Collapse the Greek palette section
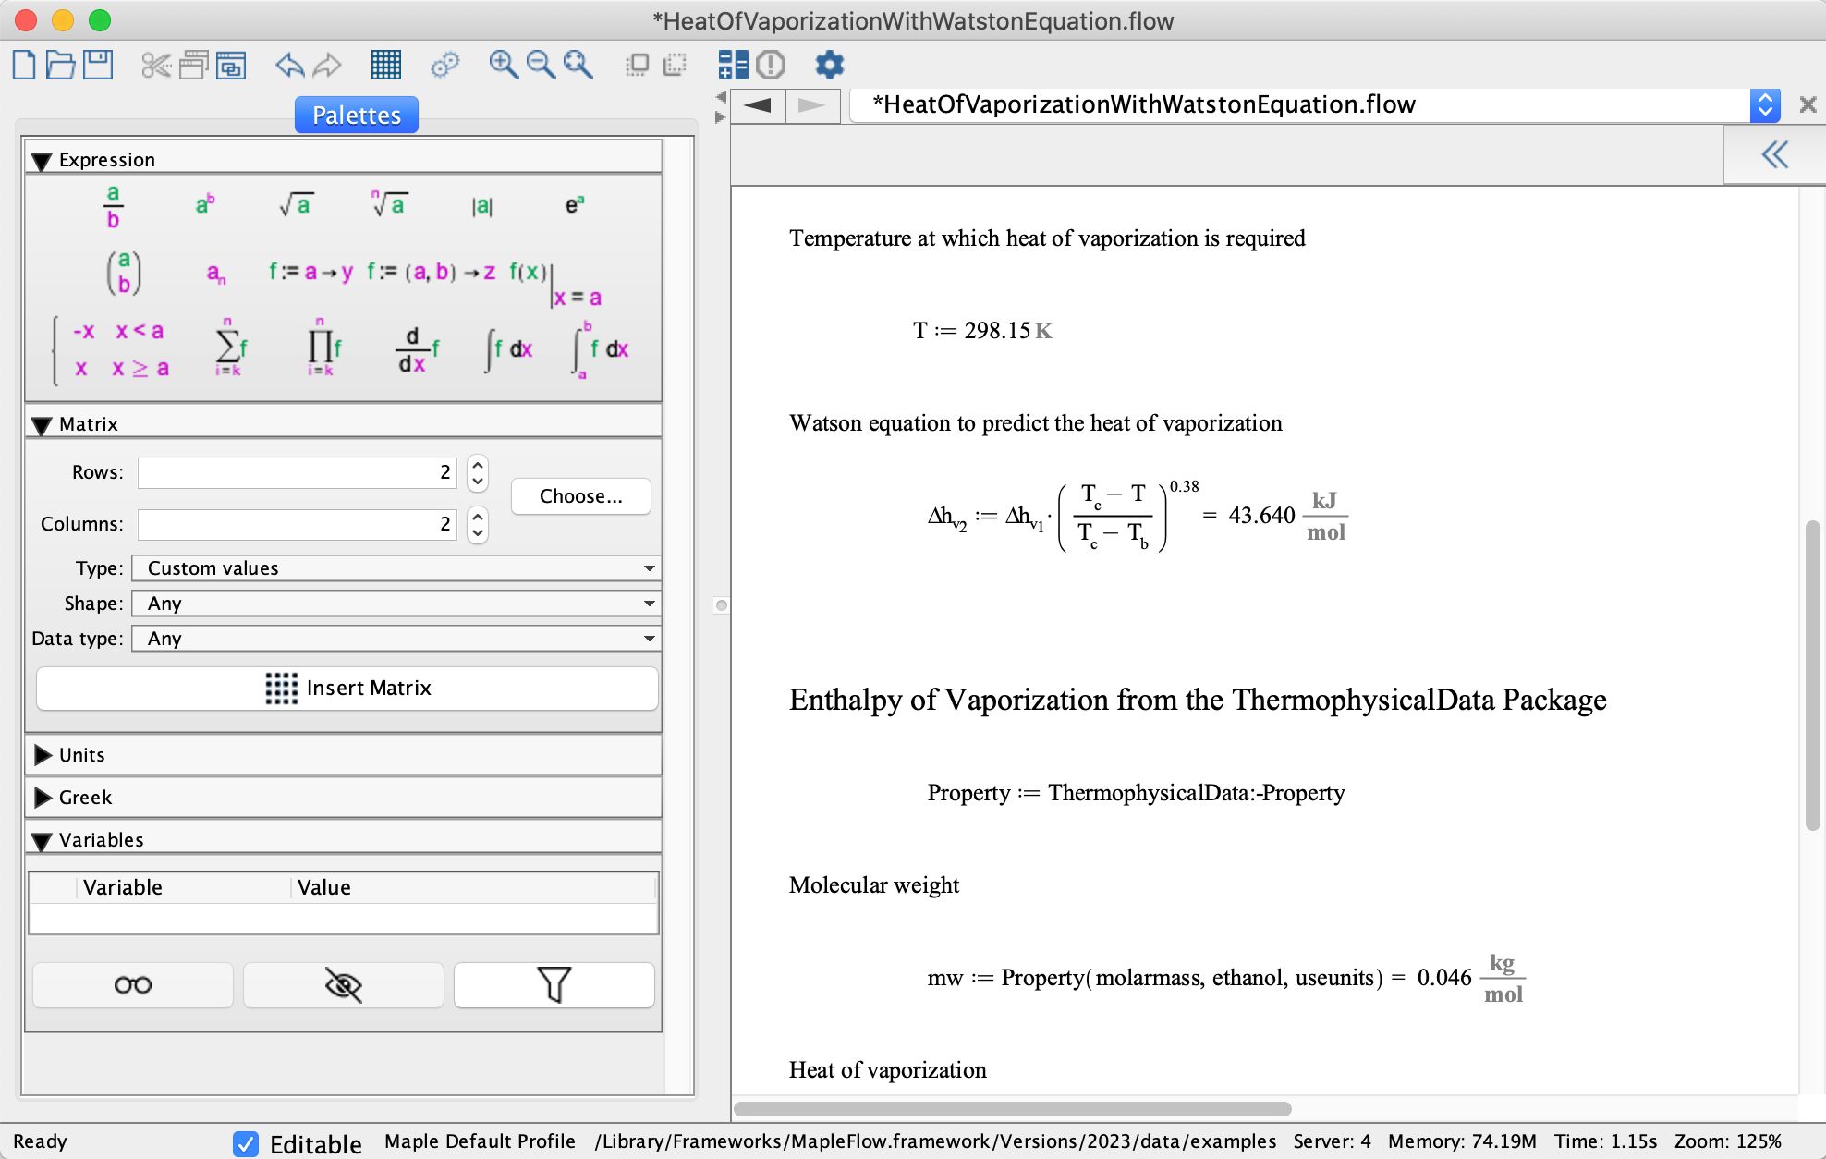Image resolution: width=1826 pixels, height=1159 pixels. pos(43,798)
